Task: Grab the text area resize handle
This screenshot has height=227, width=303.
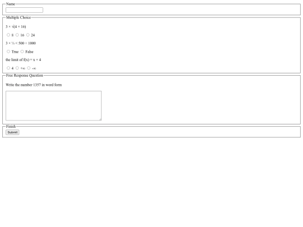Action: tap(100, 119)
